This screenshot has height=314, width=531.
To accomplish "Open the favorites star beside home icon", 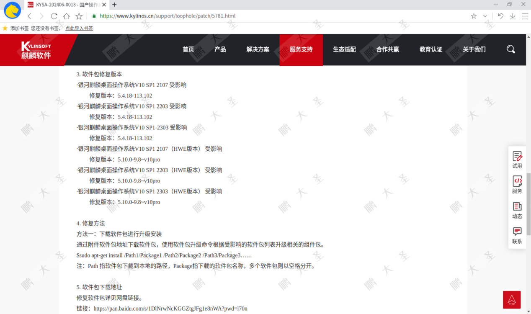I will point(79,16).
